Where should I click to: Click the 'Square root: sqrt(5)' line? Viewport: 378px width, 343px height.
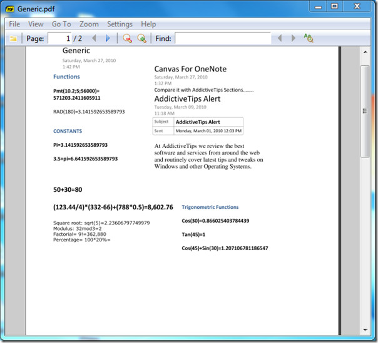101,223
